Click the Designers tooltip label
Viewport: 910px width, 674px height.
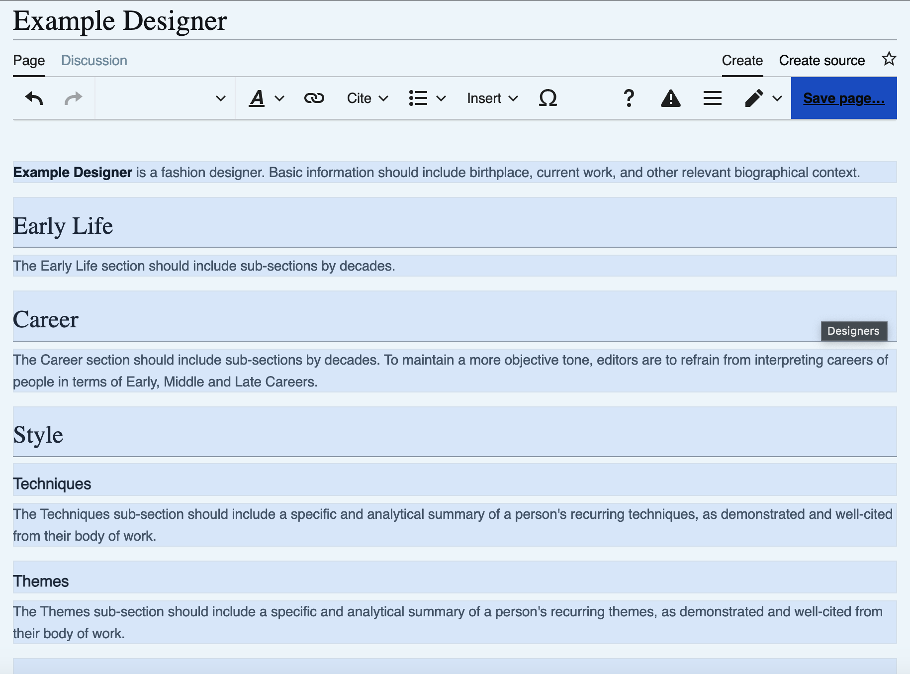pos(853,331)
